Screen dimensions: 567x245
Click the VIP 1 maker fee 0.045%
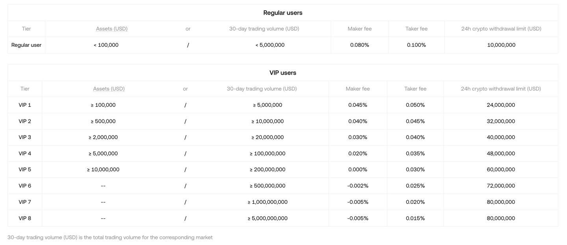coord(358,105)
